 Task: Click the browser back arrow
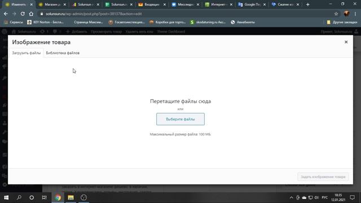6,14
